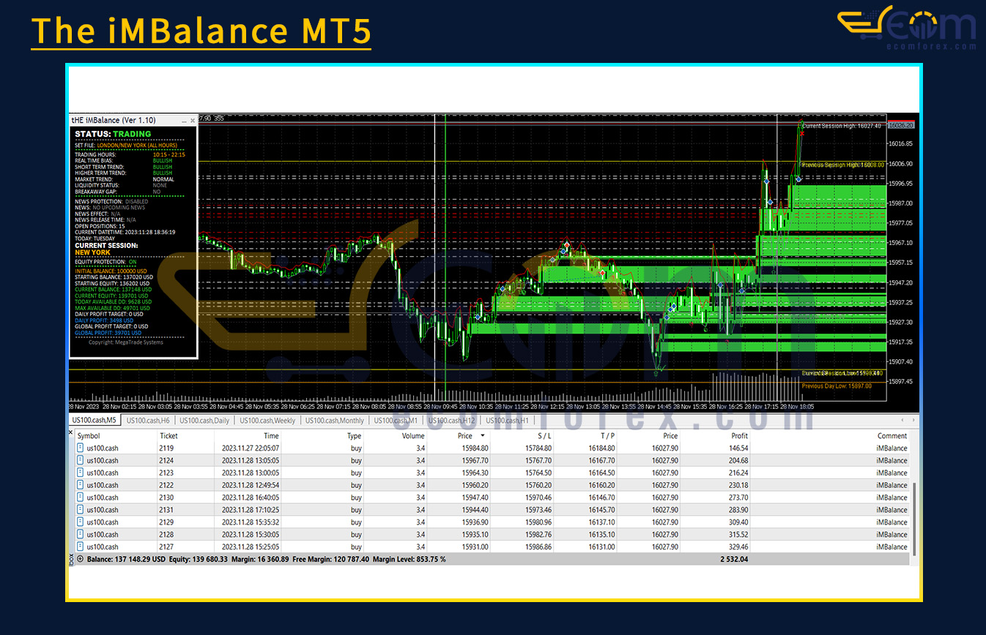Screen dimensions: 986x635
Task: Click the time axis below the chart
Action: tap(476, 406)
